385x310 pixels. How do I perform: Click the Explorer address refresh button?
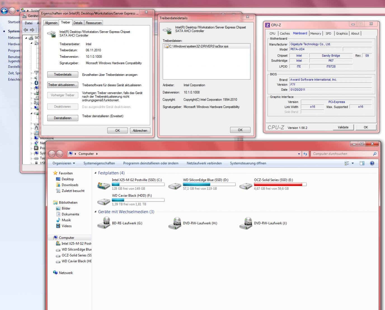(305, 154)
